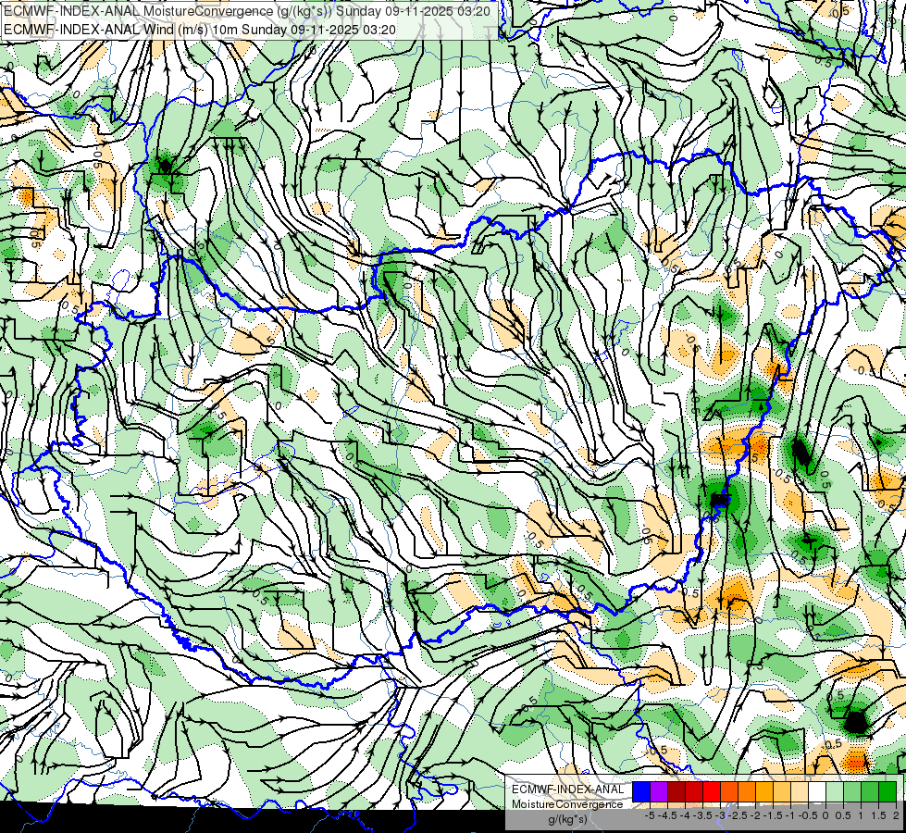Click 'ECMWF-INDEX-ANAL' label in the legend box
This screenshot has height=833, width=906.
point(567,789)
